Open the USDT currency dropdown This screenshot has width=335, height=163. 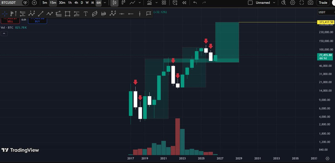[x=326, y=12]
